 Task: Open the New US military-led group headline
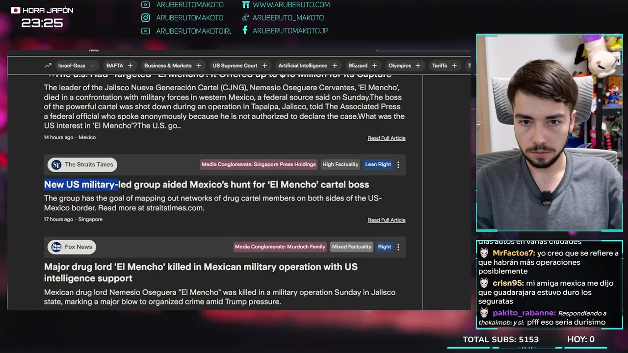[207, 184]
